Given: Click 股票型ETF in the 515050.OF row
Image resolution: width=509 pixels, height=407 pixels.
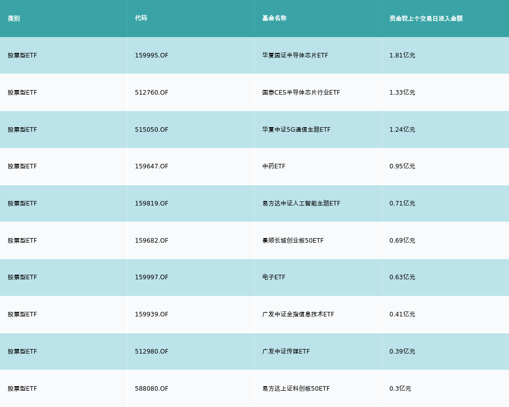Looking at the screenshot, I should [22, 130].
